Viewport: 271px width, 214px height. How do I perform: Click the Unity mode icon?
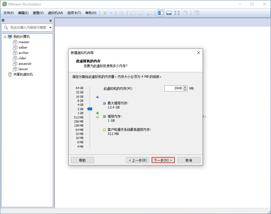click(x=185, y=13)
